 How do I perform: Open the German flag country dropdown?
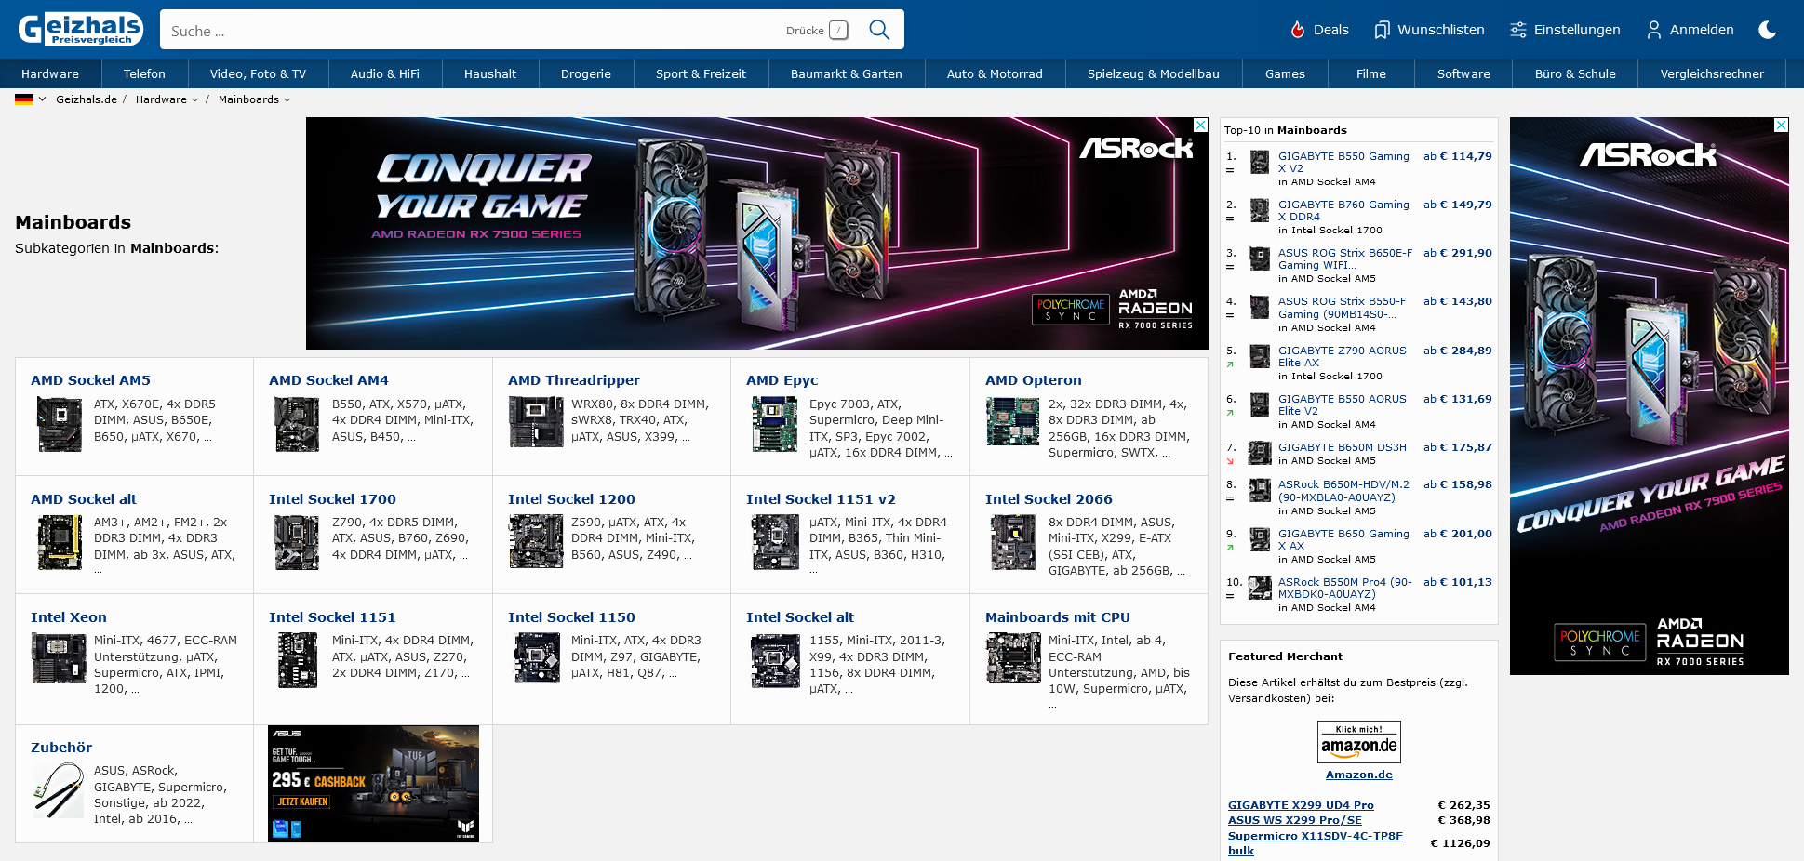coord(30,99)
